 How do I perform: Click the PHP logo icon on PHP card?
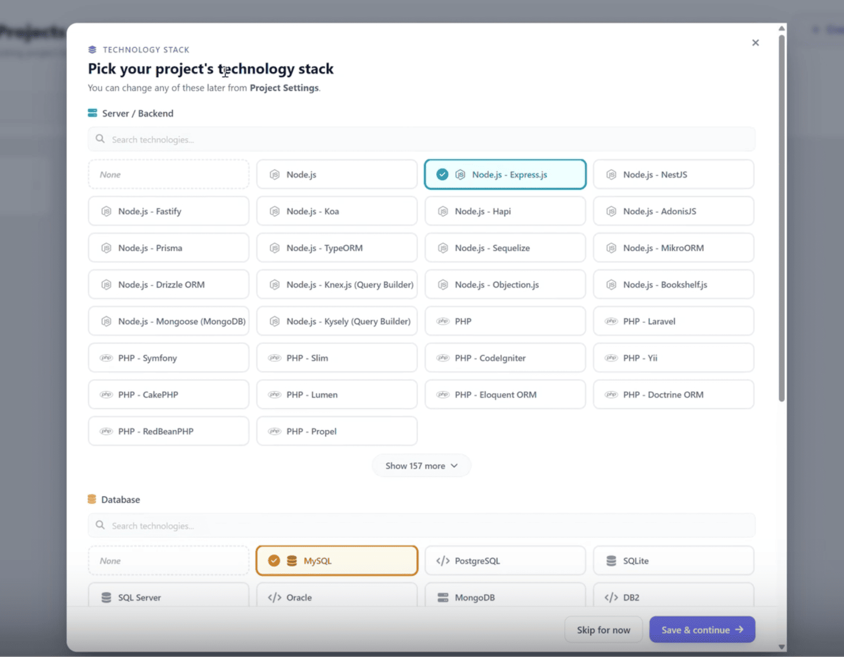[x=443, y=321]
